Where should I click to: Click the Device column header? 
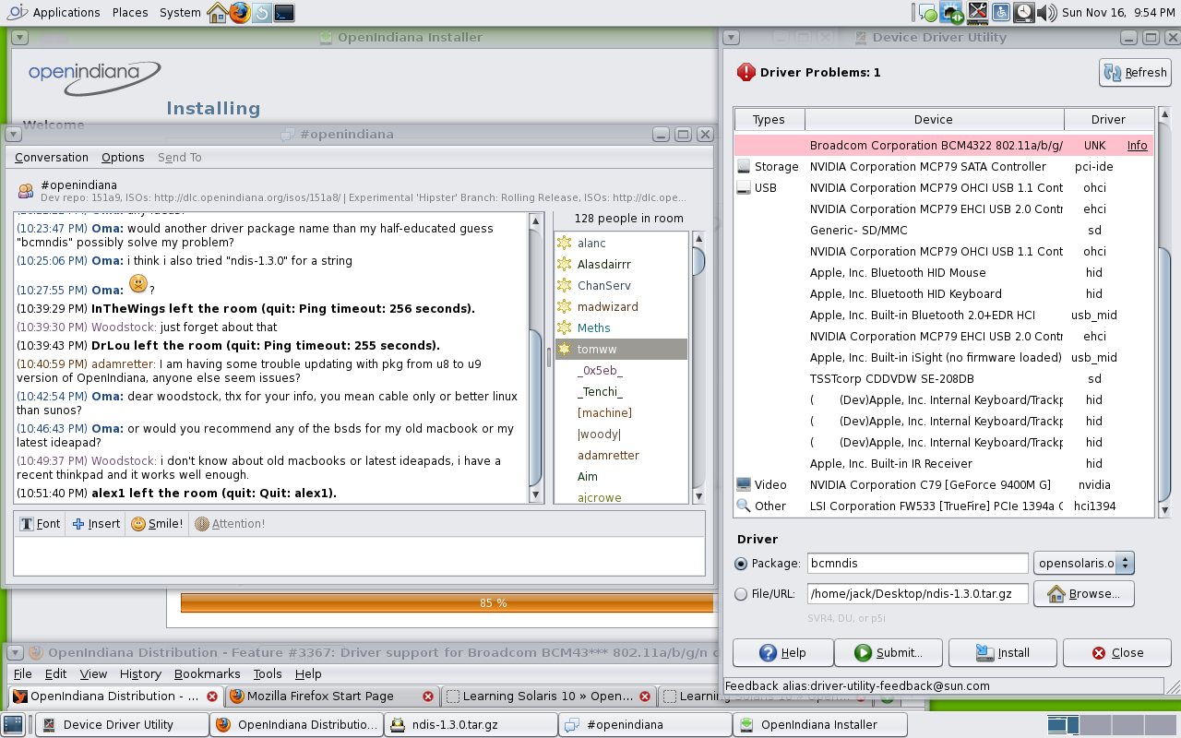click(934, 120)
